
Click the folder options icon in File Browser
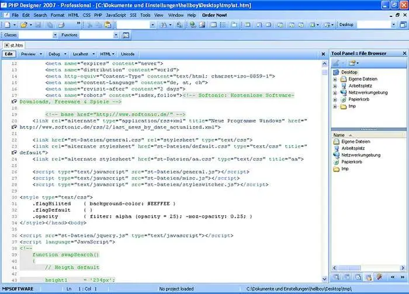[352, 63]
